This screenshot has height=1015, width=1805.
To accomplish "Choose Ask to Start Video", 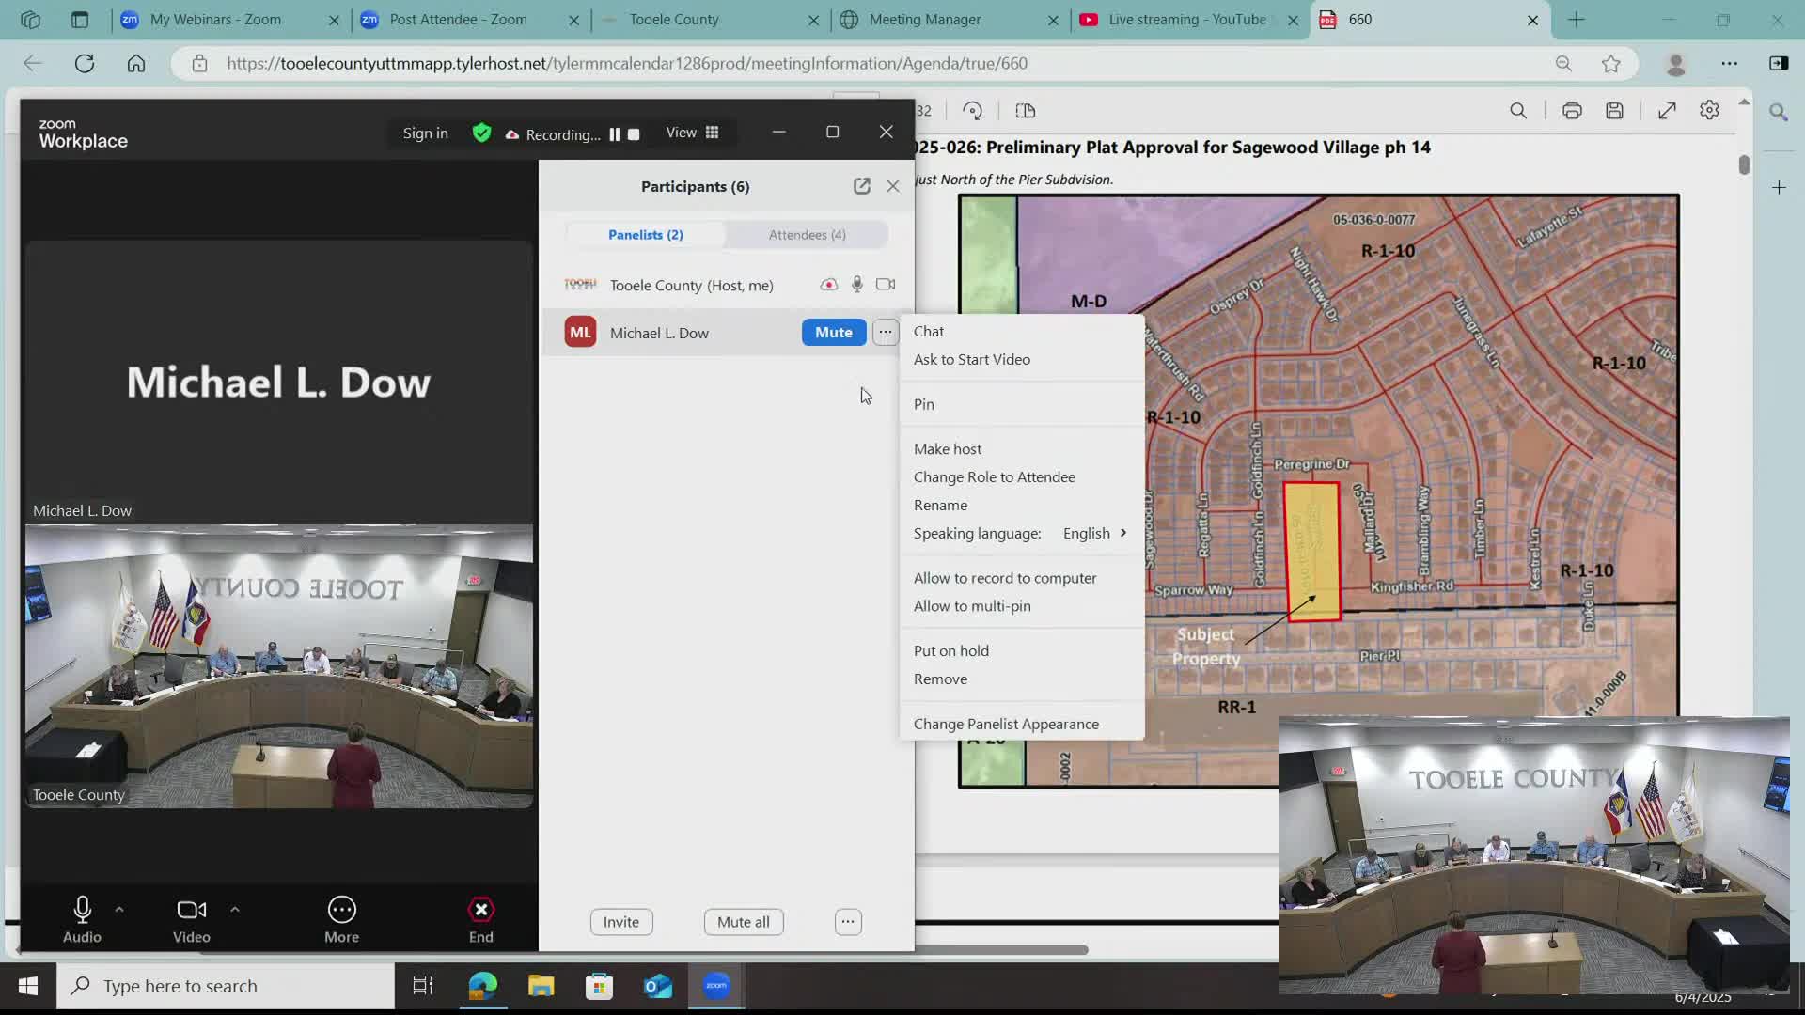I will (1022, 359).
